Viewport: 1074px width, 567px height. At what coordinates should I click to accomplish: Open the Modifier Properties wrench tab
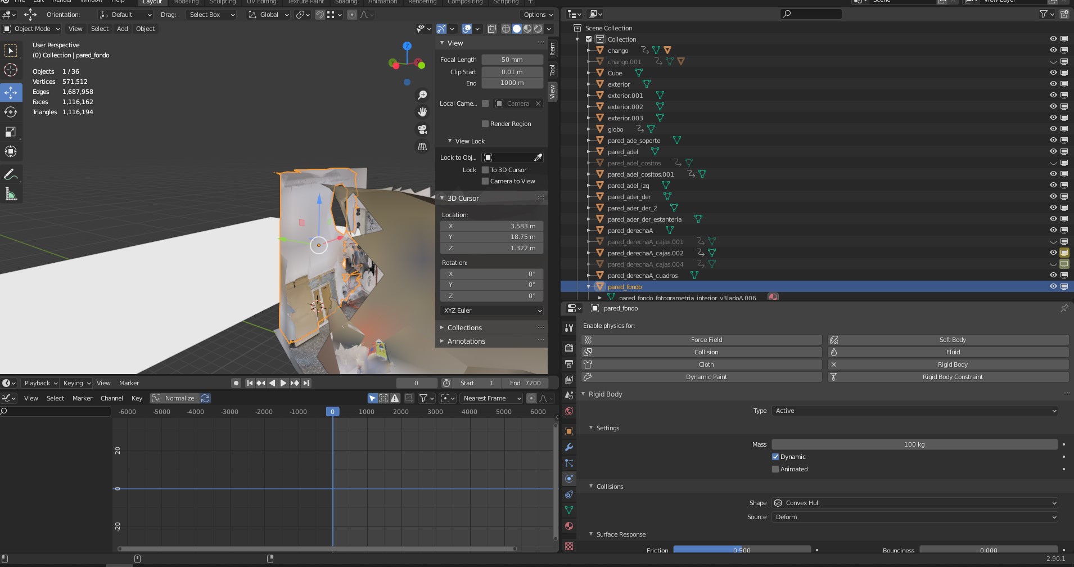568,446
